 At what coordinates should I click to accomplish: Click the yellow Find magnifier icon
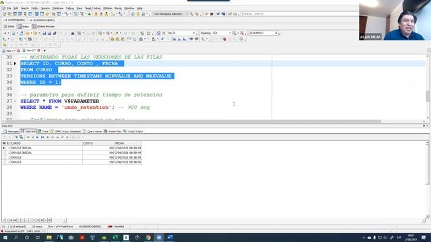coord(5,45)
